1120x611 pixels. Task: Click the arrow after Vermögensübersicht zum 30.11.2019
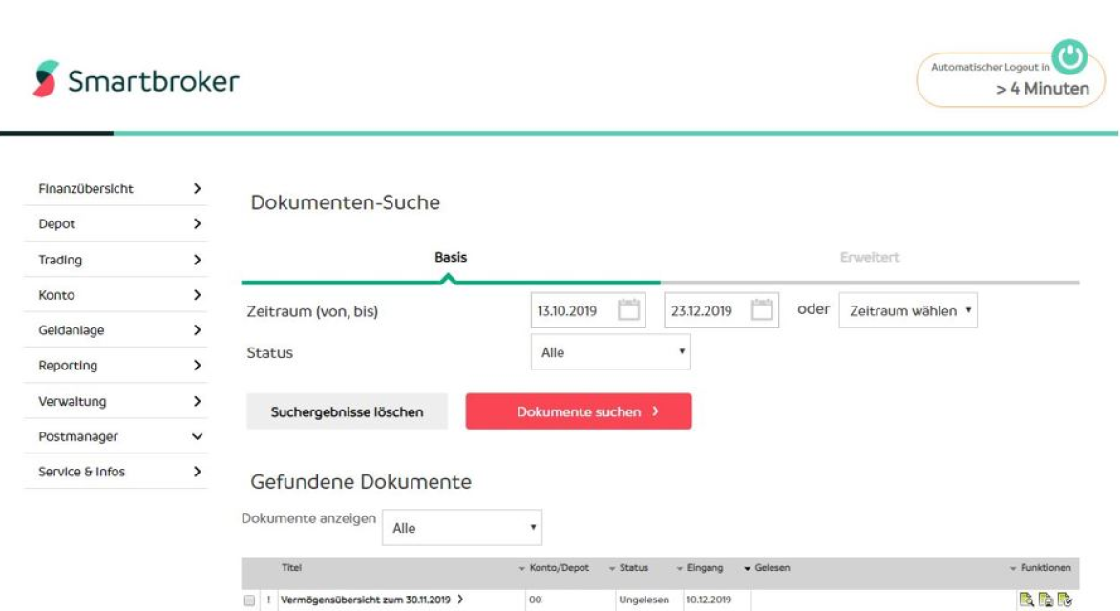point(461,600)
